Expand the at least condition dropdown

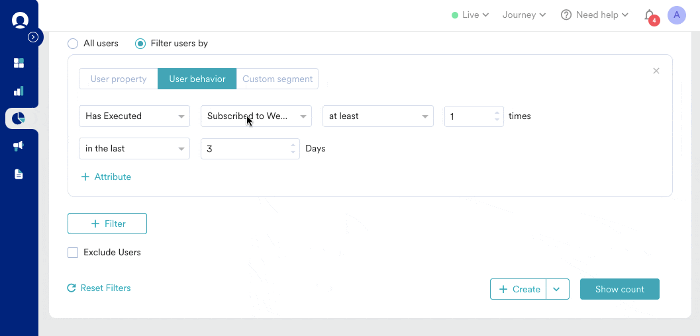pos(377,116)
